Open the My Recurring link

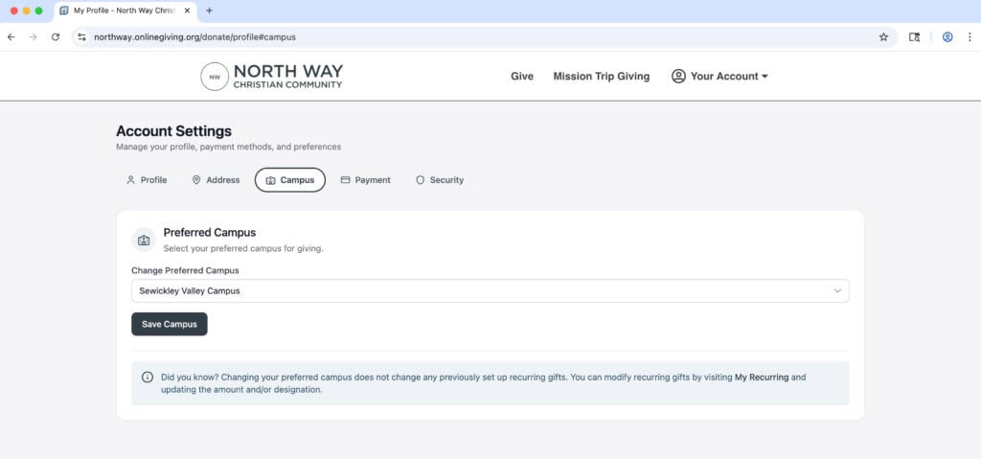click(x=761, y=378)
